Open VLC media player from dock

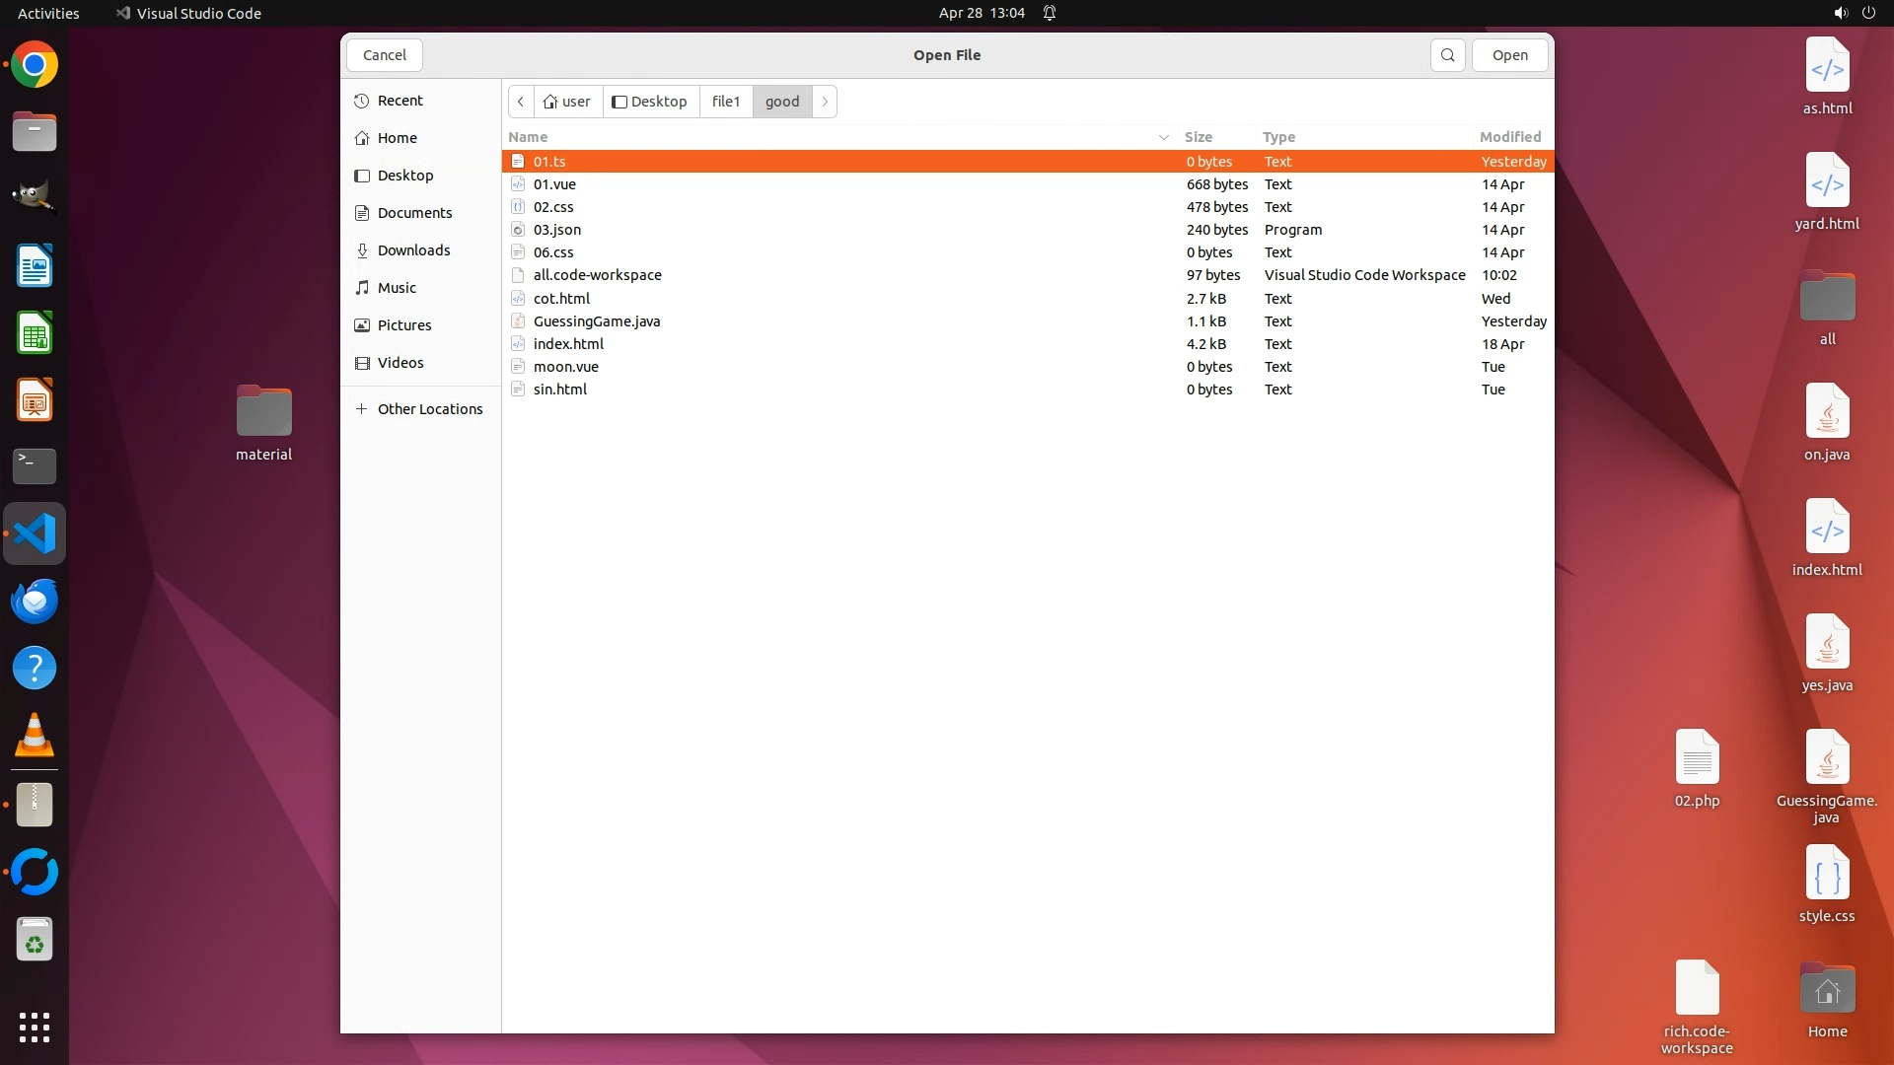coord(35,736)
